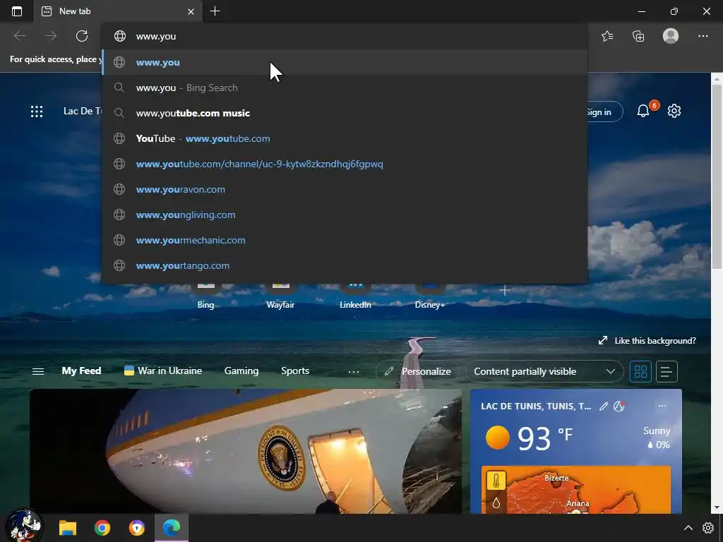Select YouTube www.youtube.com suggestion
723x542 pixels.
344,138
